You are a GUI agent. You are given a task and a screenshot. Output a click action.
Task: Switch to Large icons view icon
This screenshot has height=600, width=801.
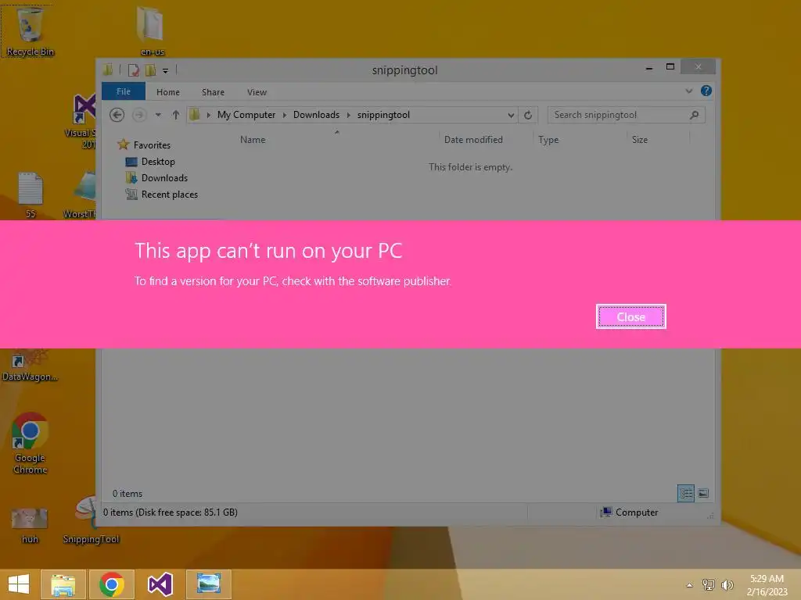point(703,493)
